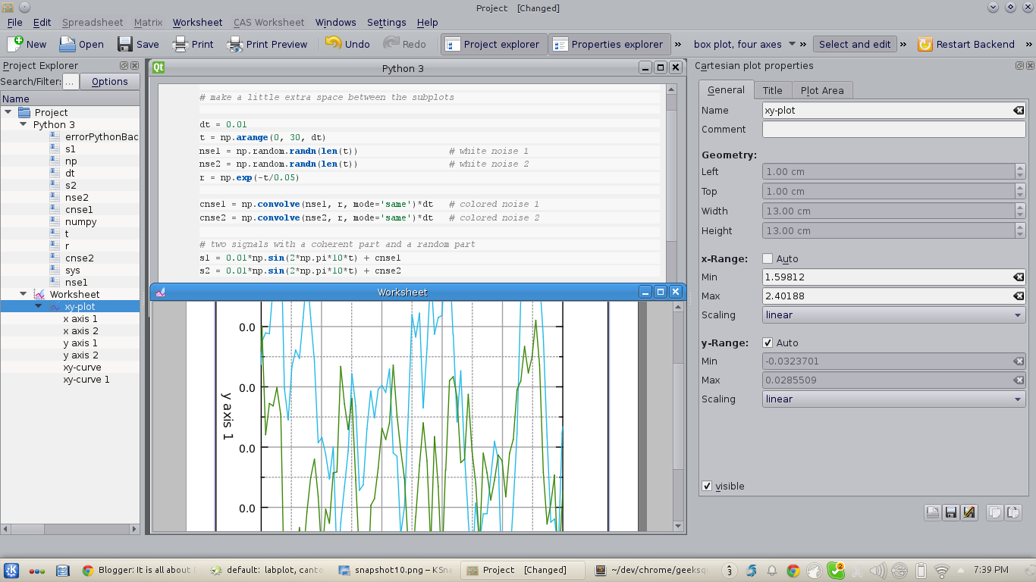The height and width of the screenshot is (582, 1036).
Task: Disable Auto for the y-Range
Action: pyautogui.click(x=768, y=343)
